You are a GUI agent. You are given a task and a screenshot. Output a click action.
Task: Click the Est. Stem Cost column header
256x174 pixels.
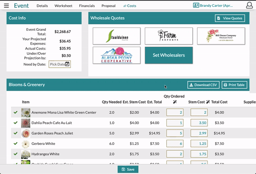pos(134,102)
